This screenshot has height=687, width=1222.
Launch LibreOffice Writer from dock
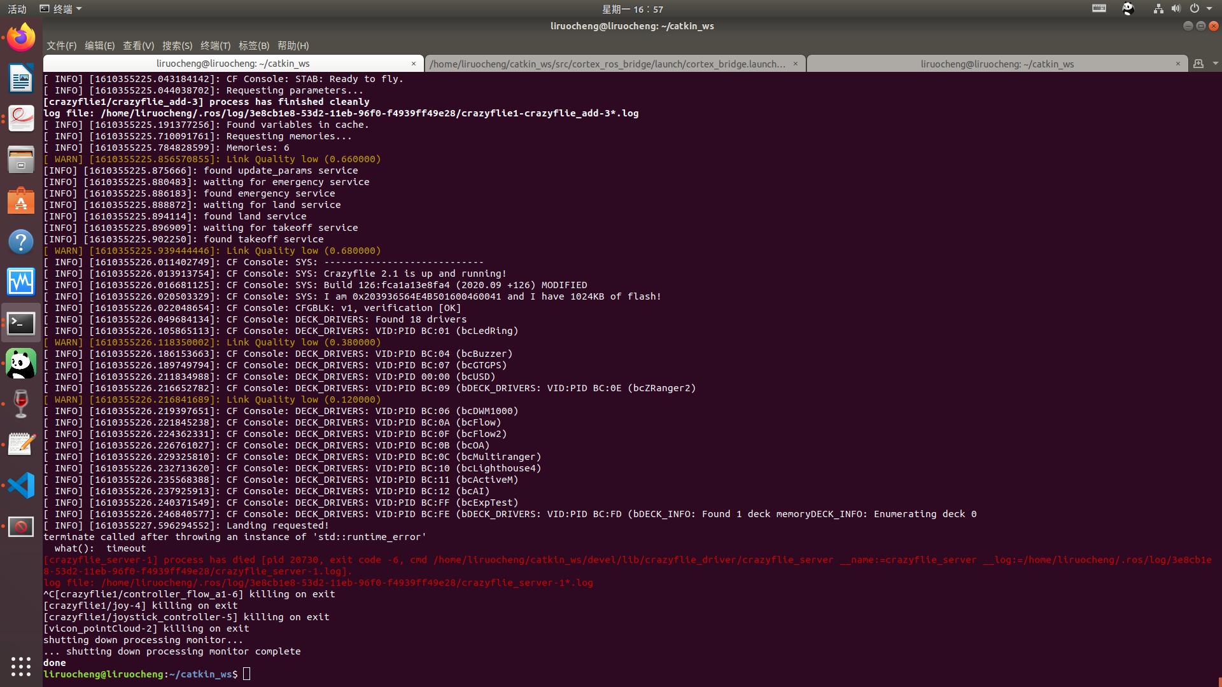click(21, 79)
